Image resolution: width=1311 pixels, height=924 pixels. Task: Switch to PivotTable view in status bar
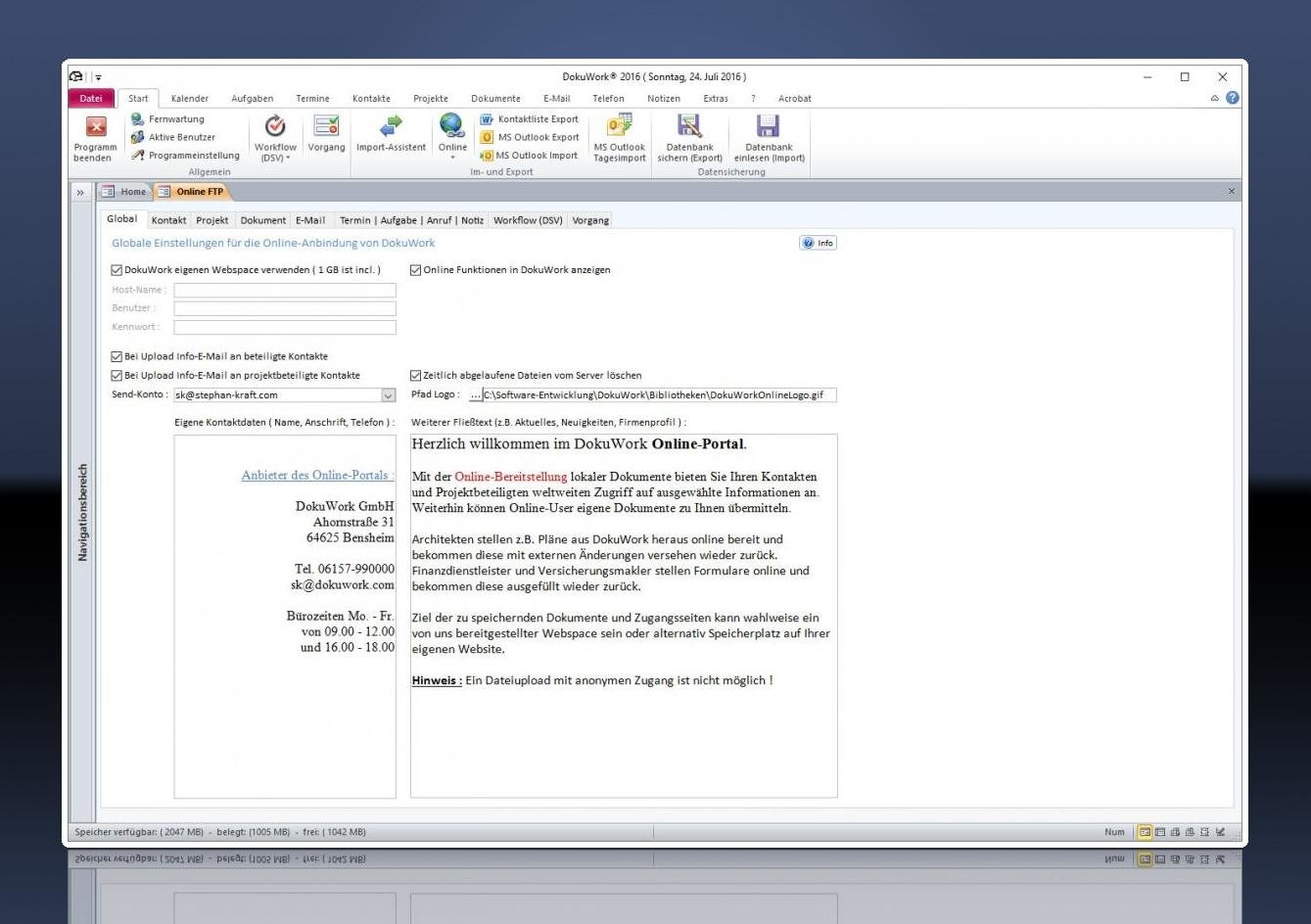coord(1175,832)
